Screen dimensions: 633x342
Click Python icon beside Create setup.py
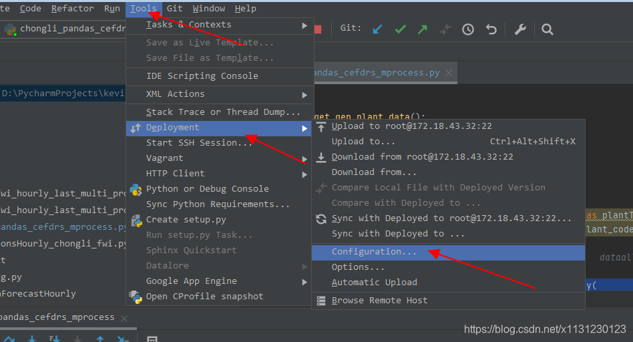coord(136,220)
